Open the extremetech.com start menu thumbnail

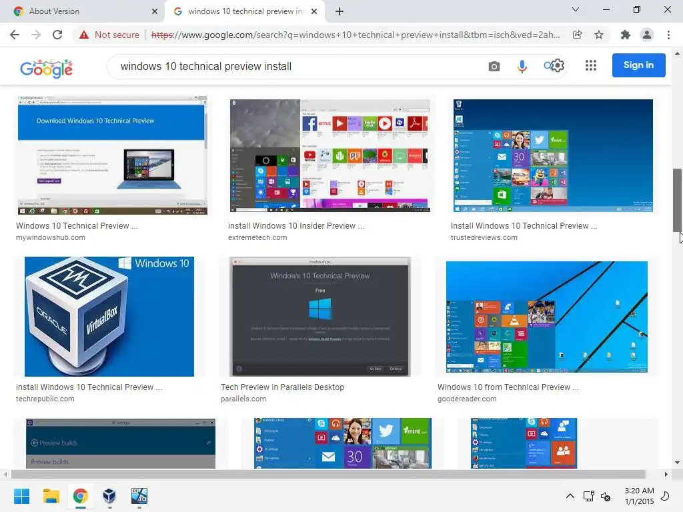pos(329,155)
